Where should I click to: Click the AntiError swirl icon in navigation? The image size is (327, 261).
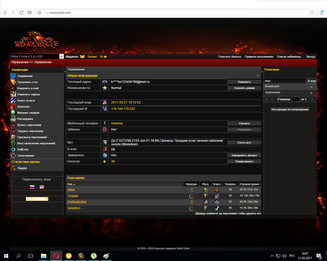[13, 149]
